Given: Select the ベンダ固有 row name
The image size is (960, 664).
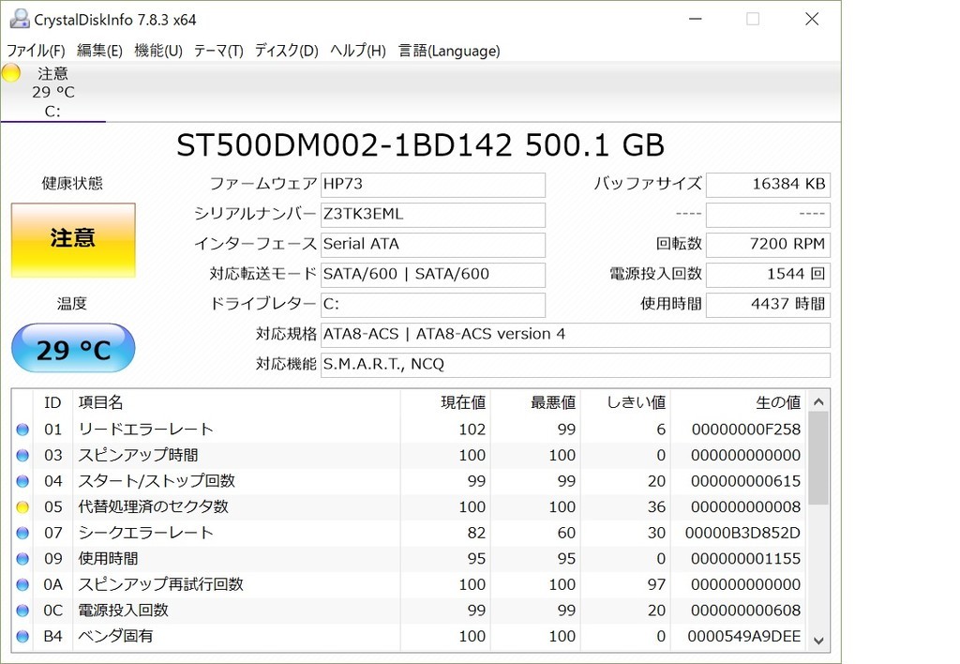Looking at the screenshot, I should 115,636.
